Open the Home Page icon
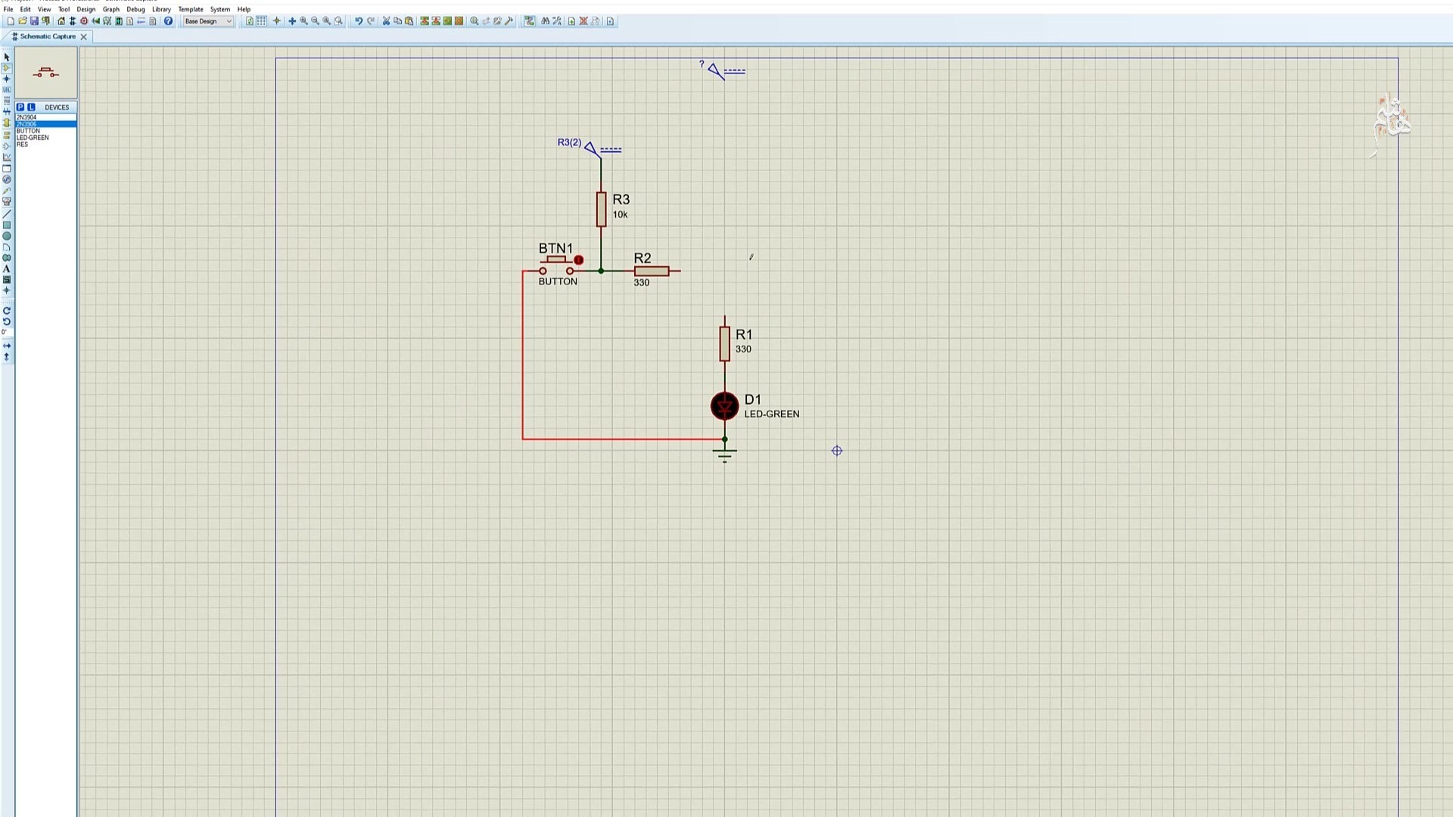 coord(61,21)
